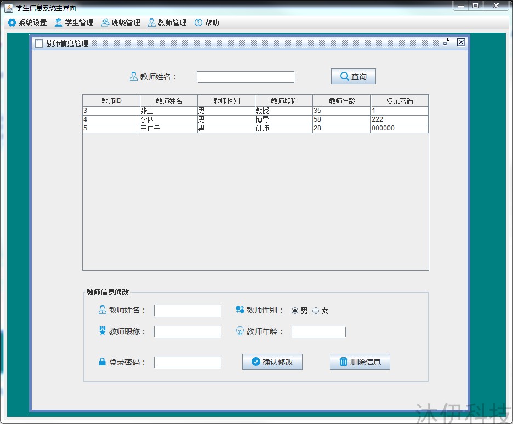Focus the 教师年龄 input field
This screenshot has height=424, width=513.
(x=318, y=331)
